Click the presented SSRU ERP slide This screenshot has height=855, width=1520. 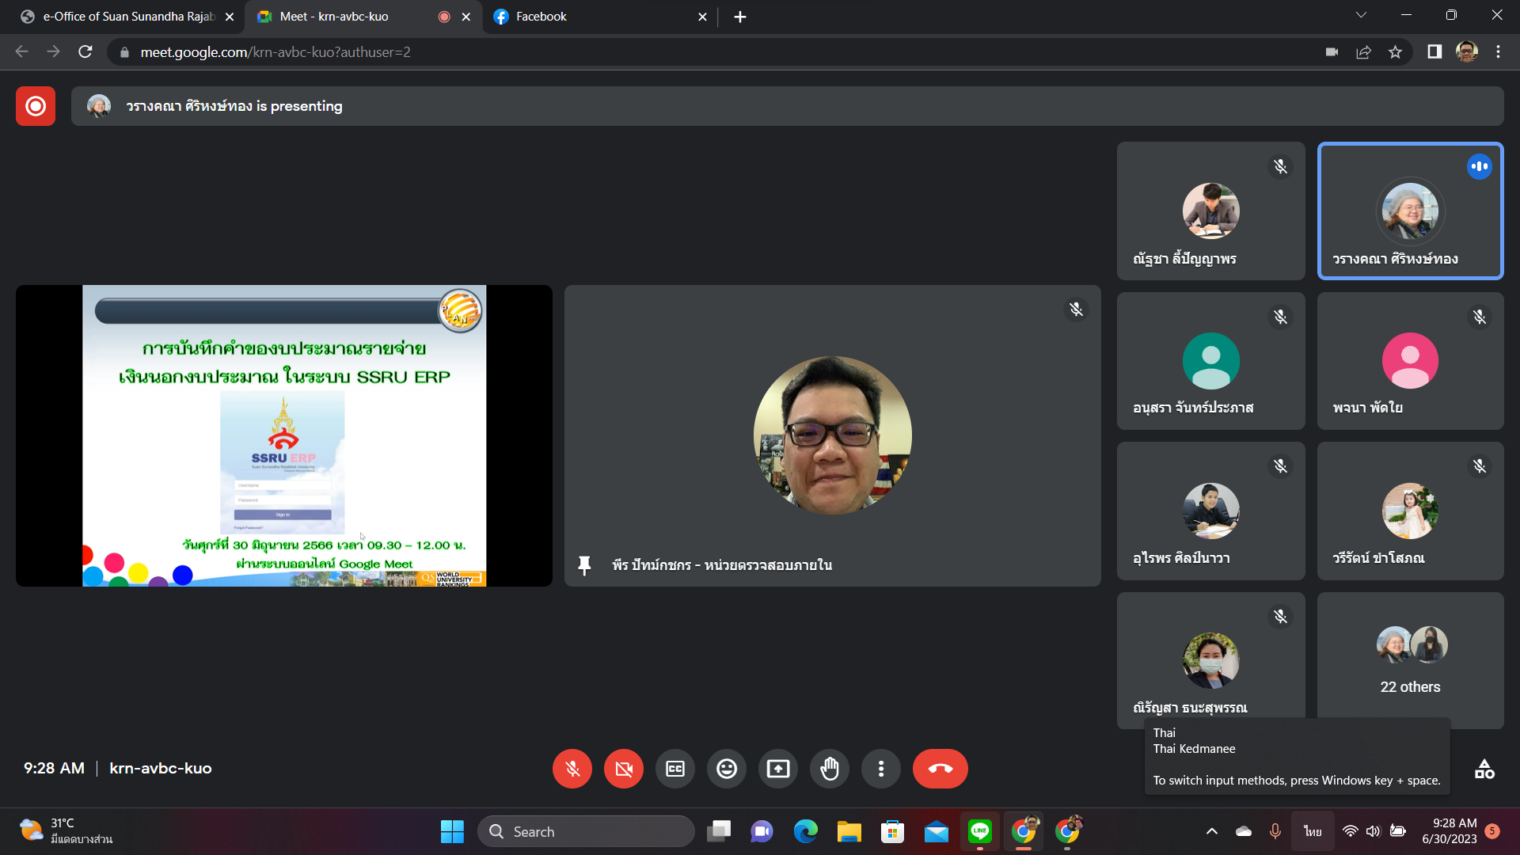(284, 435)
